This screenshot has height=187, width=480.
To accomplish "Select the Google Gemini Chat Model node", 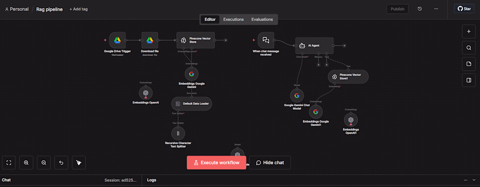I will [x=297, y=96].
